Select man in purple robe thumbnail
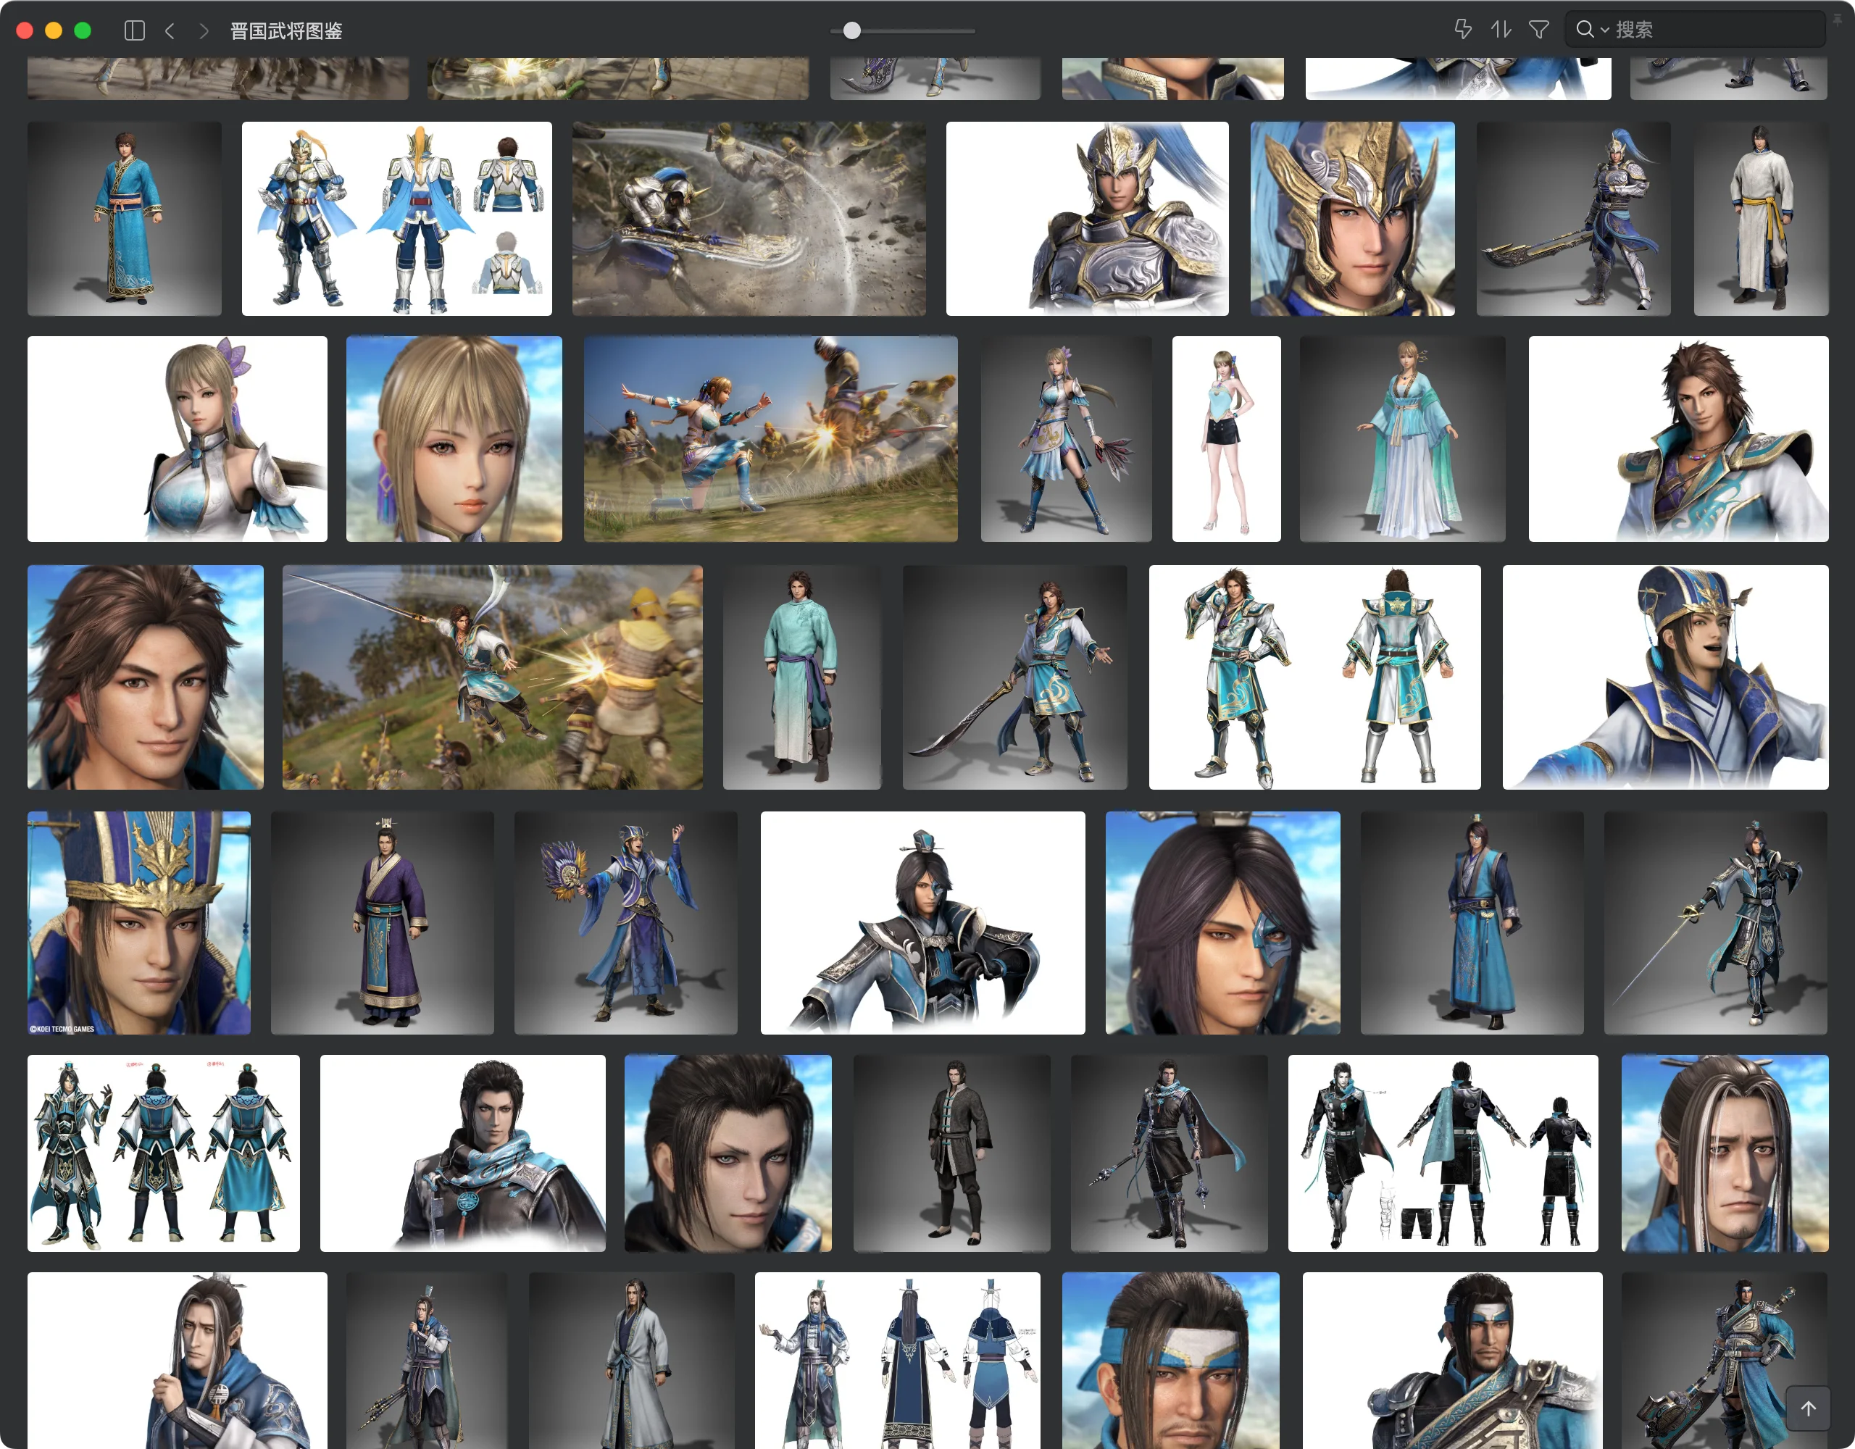Image resolution: width=1855 pixels, height=1449 pixels. (x=382, y=922)
